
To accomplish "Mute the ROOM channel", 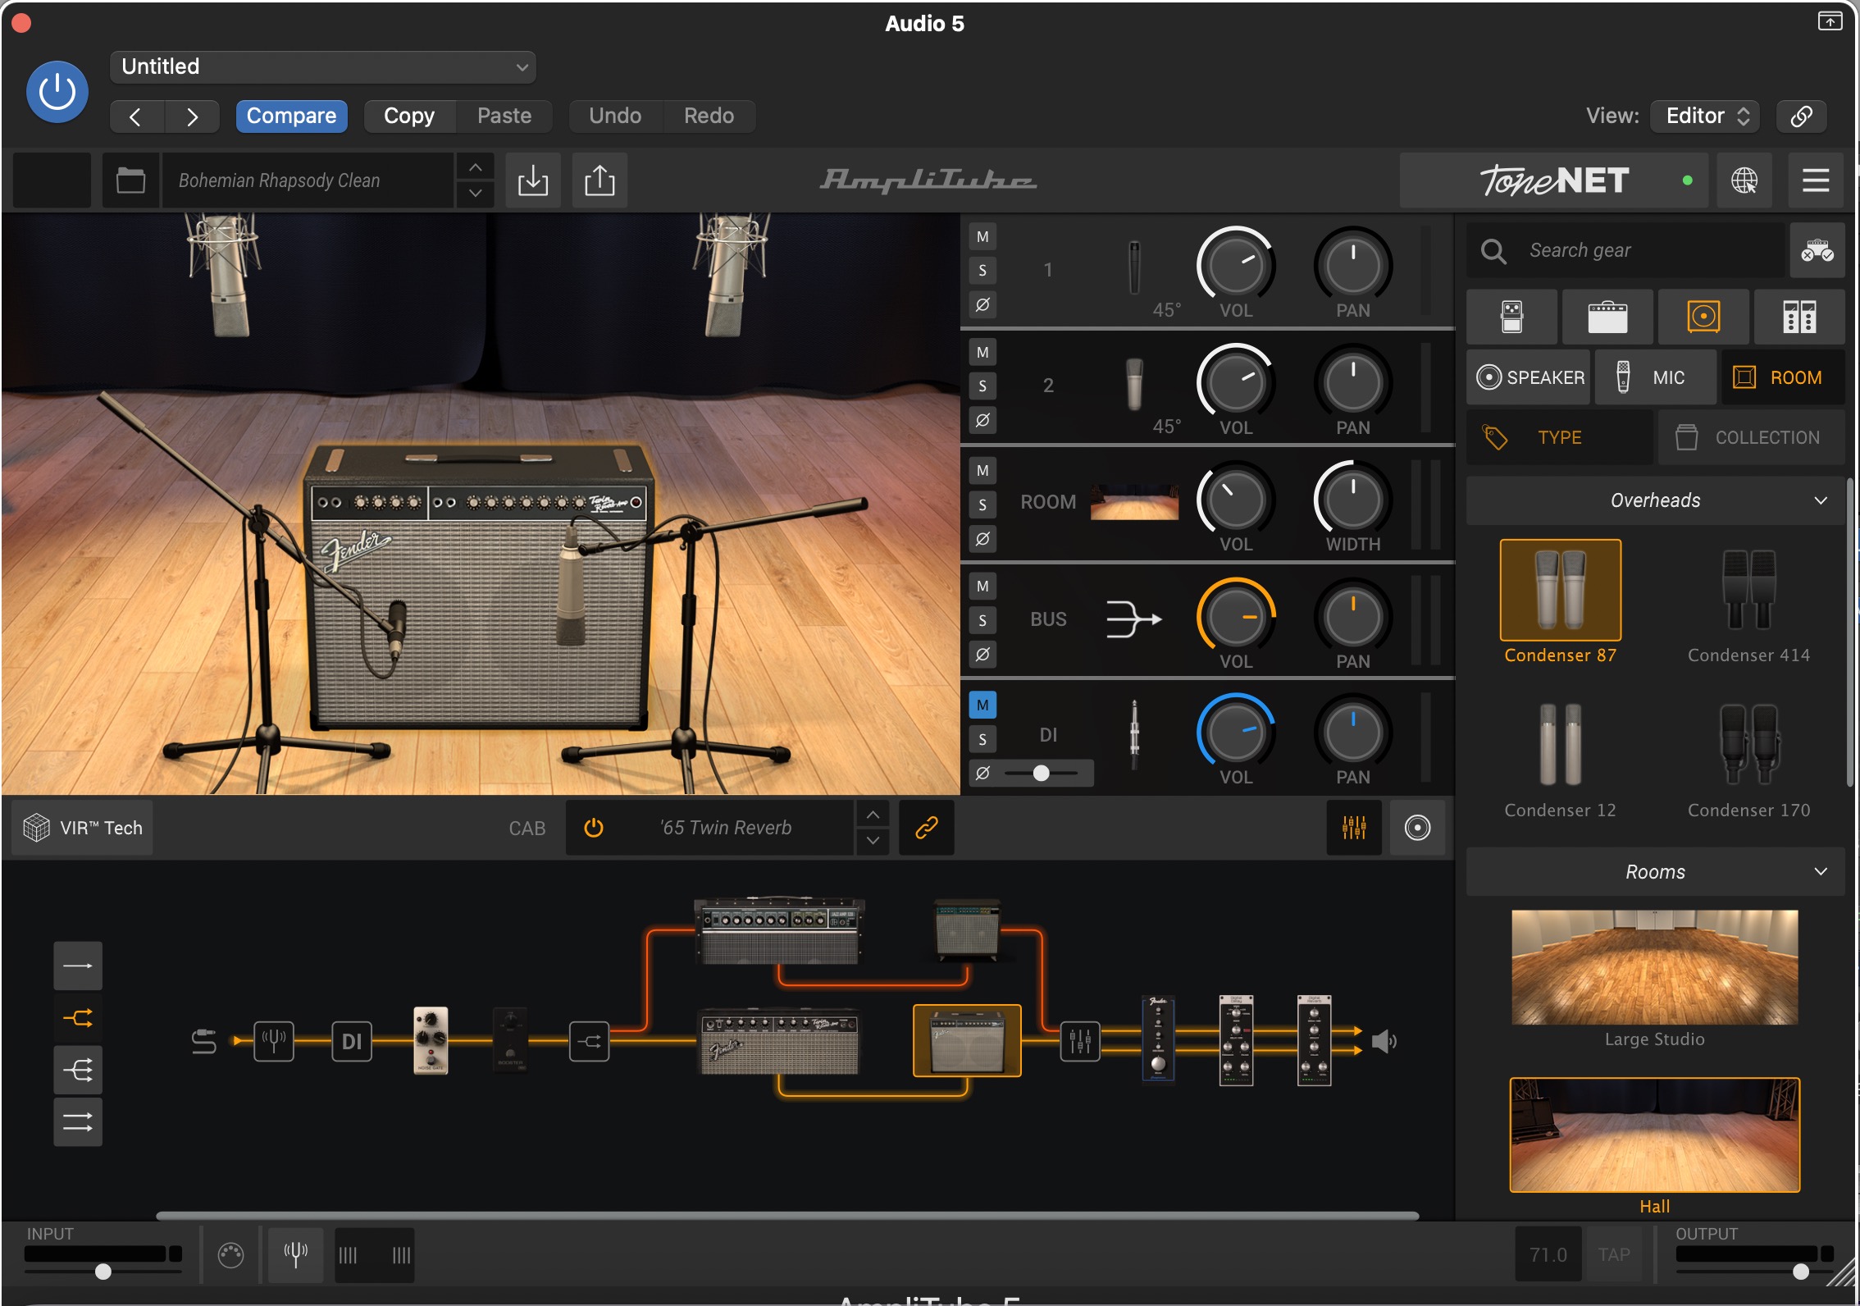I will click(982, 471).
